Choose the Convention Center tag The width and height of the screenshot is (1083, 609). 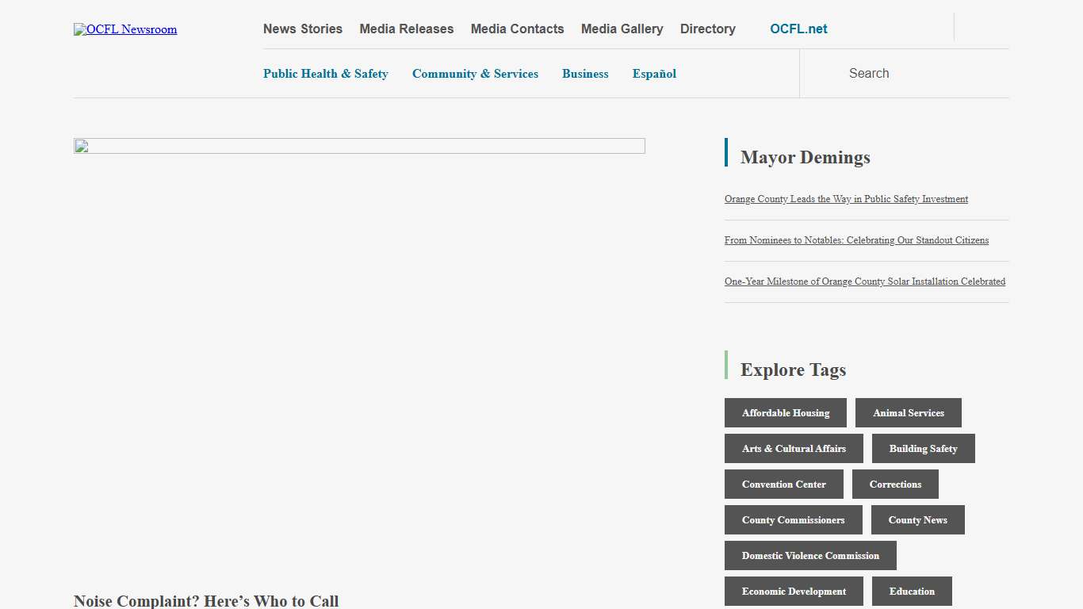[783, 485]
